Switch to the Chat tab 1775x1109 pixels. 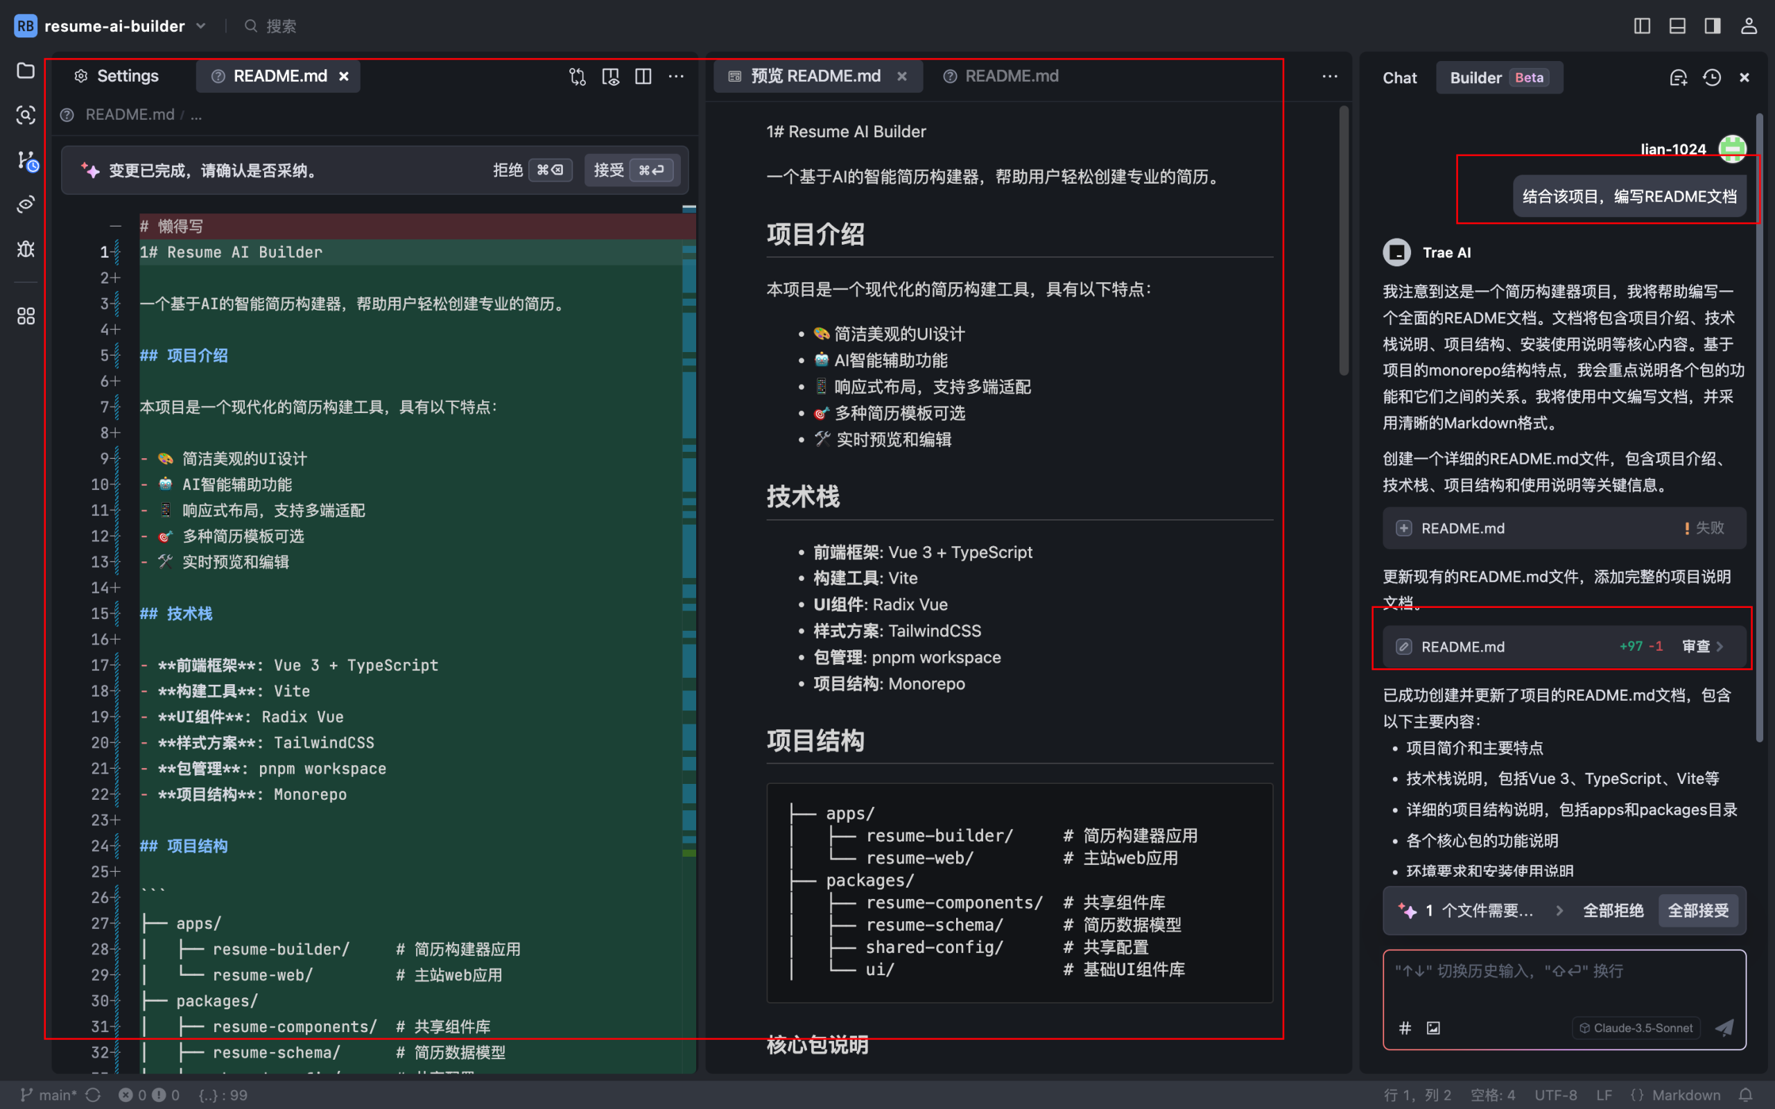(1399, 77)
